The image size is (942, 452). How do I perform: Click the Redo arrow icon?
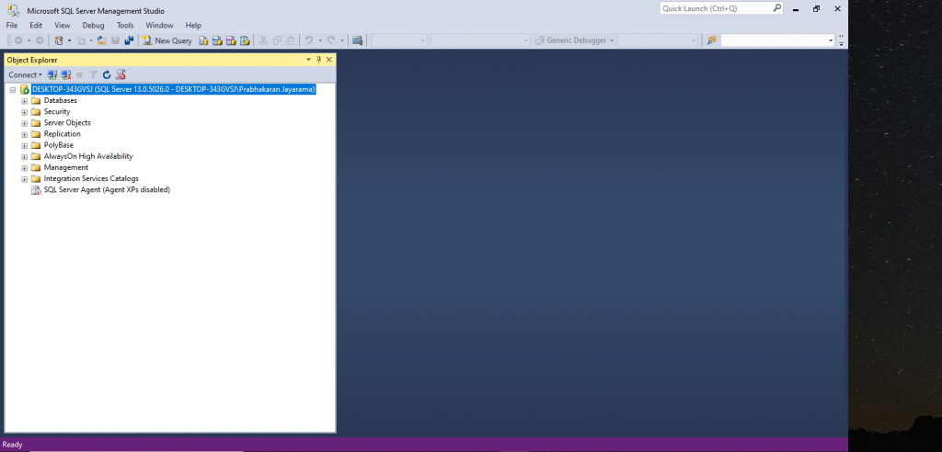pos(331,40)
